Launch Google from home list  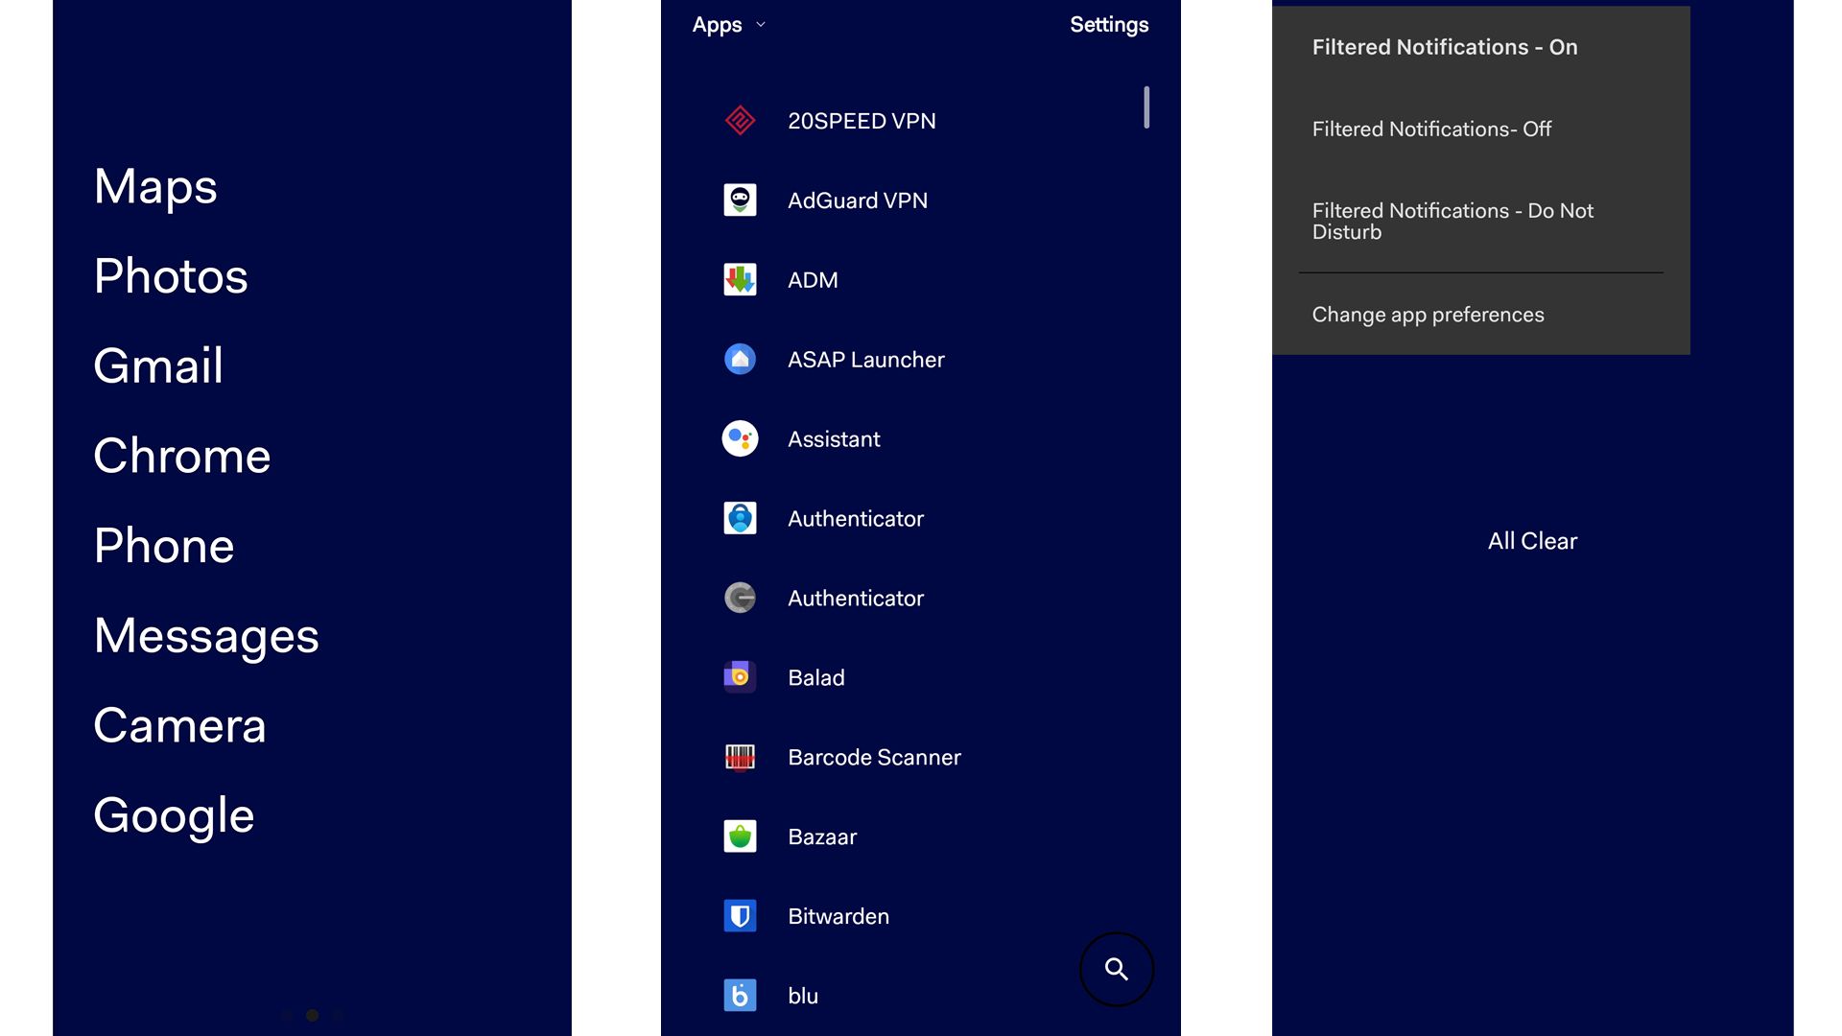(x=174, y=816)
